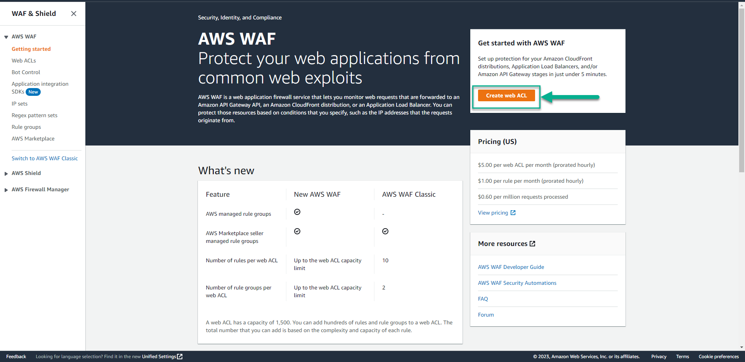Collapse the AWS WAF navigation section

point(5,36)
